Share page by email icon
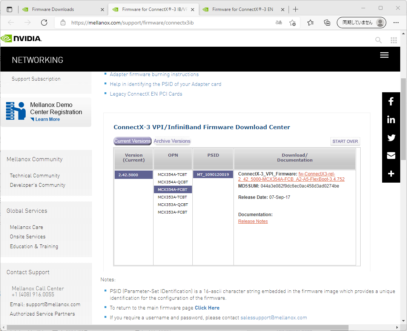Viewport: 407px width, 331px height. click(391, 156)
